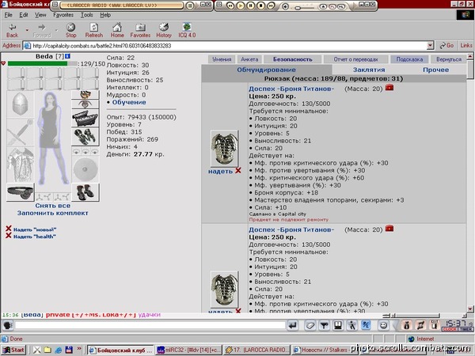Go back with the Back toolbar button
The height and width of the screenshot is (356, 475).
point(12,30)
